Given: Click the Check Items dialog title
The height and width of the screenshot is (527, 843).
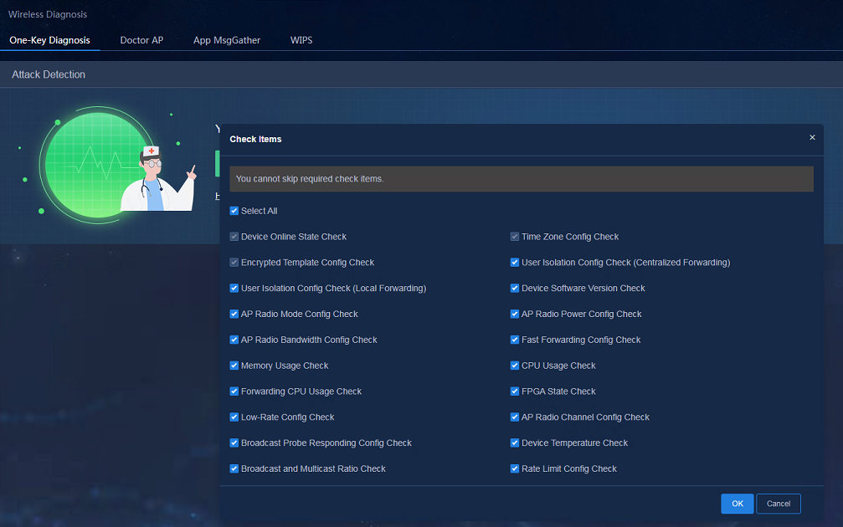Looking at the screenshot, I should 255,139.
